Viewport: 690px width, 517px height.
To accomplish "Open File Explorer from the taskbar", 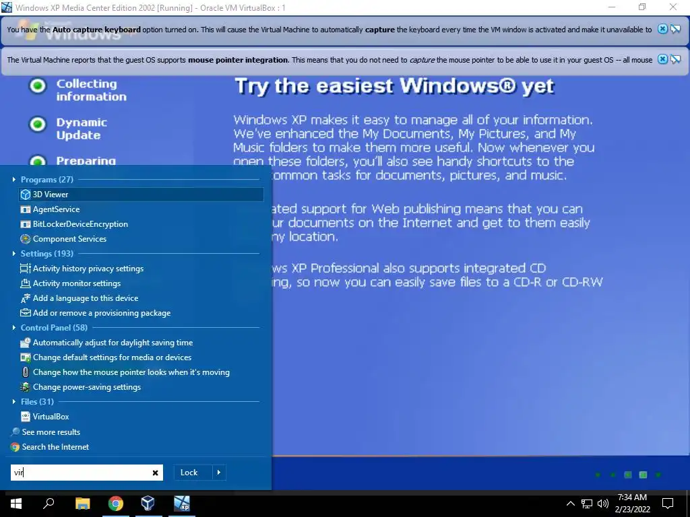I will coord(82,504).
